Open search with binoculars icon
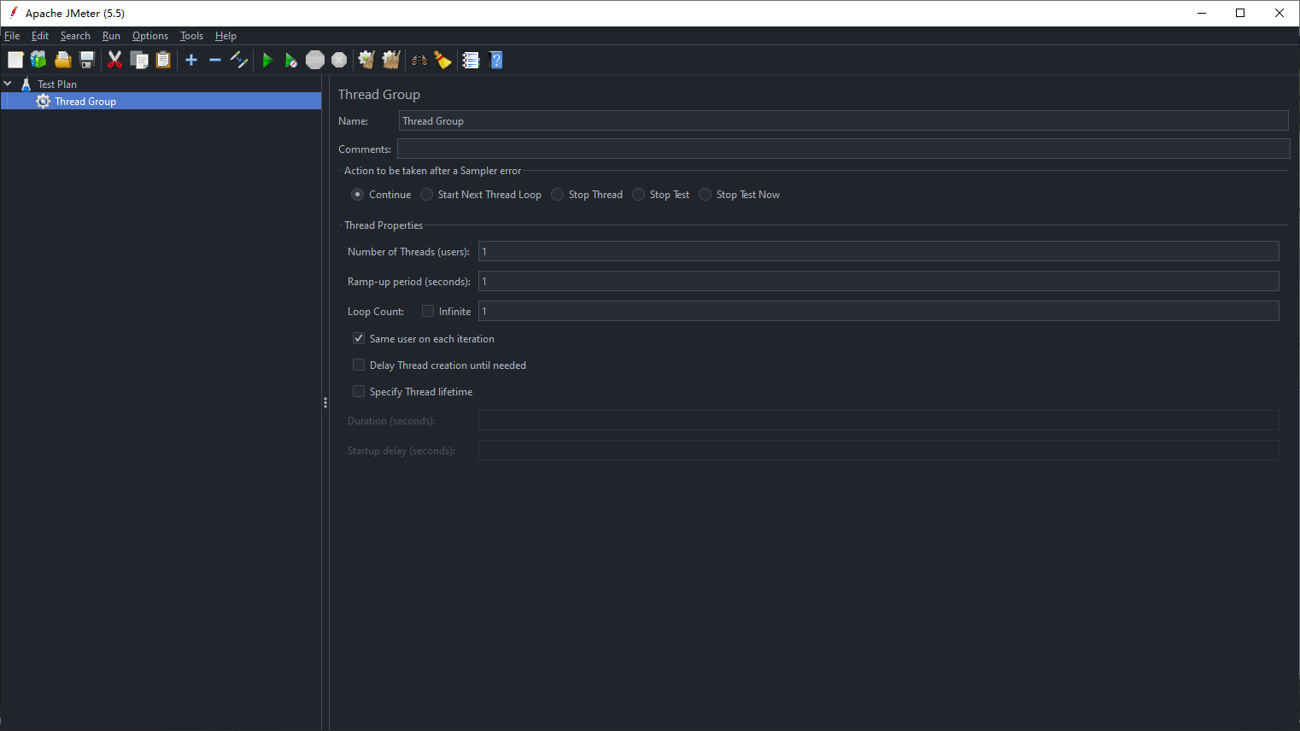This screenshot has height=731, width=1300. [419, 60]
